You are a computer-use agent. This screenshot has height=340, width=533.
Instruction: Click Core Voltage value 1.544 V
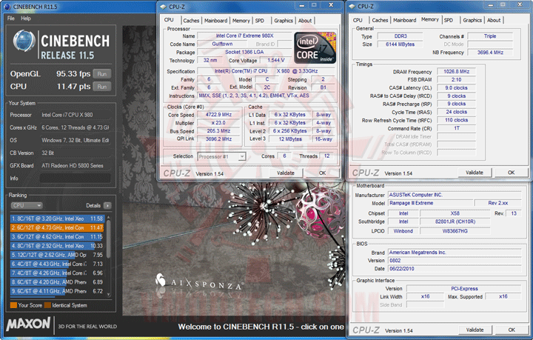coord(276,60)
